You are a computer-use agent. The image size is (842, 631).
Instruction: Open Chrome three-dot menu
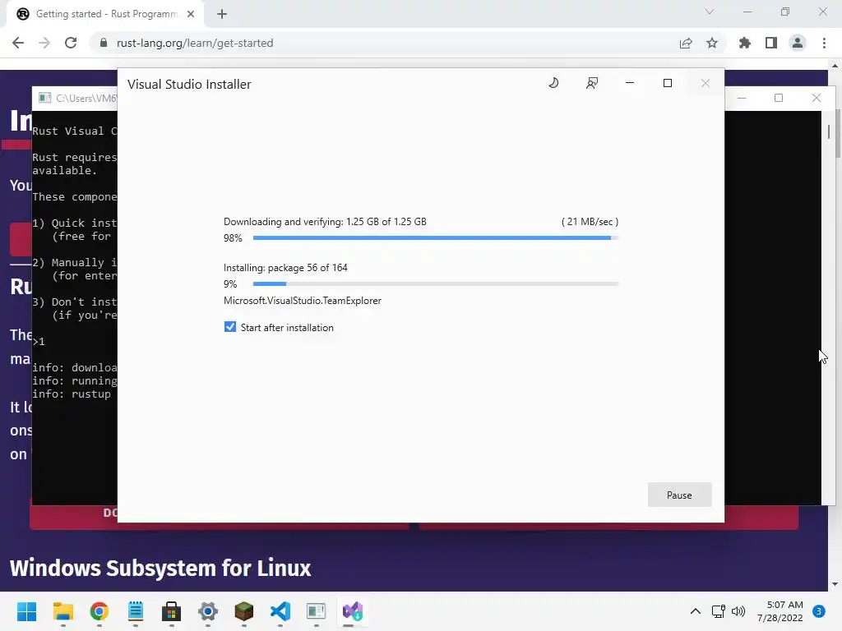824,43
